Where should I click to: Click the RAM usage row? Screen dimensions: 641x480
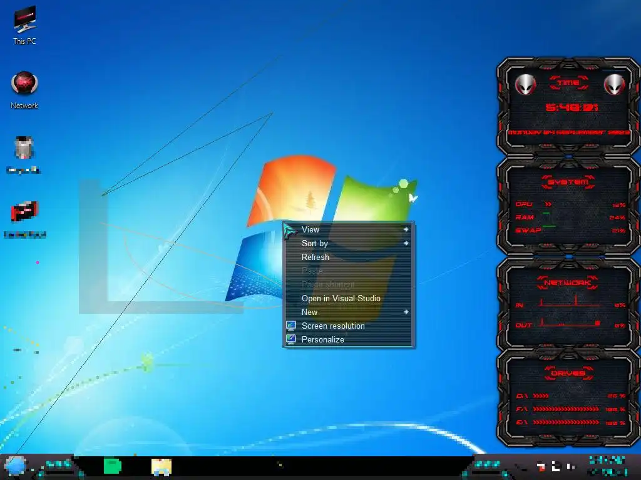570,217
